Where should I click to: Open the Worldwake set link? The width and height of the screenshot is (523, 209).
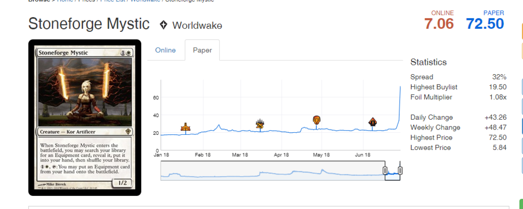coord(197,25)
